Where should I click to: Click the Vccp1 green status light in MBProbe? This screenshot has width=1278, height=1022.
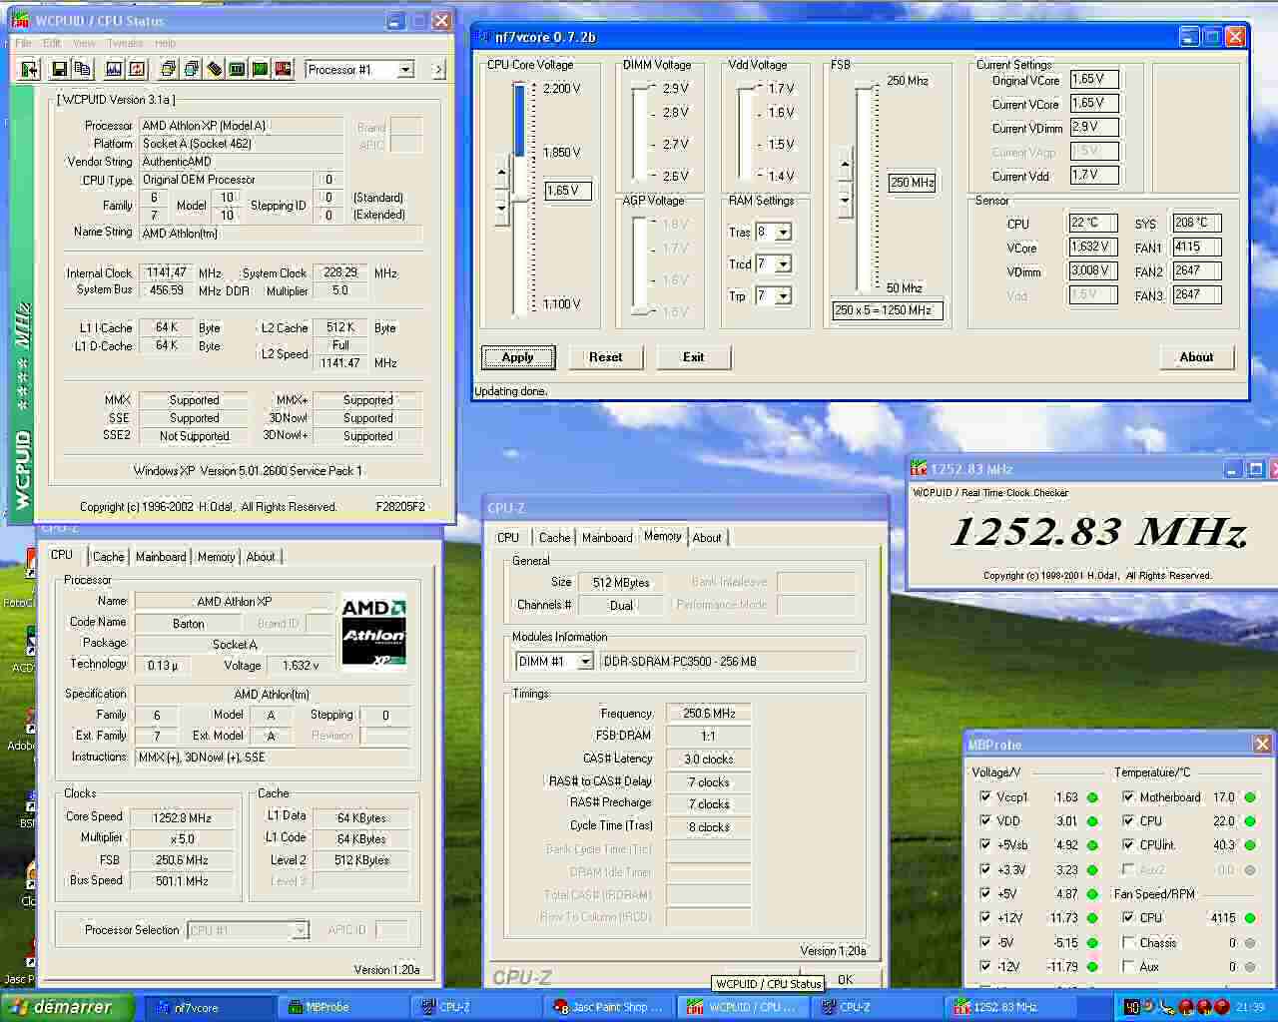(x=1092, y=797)
